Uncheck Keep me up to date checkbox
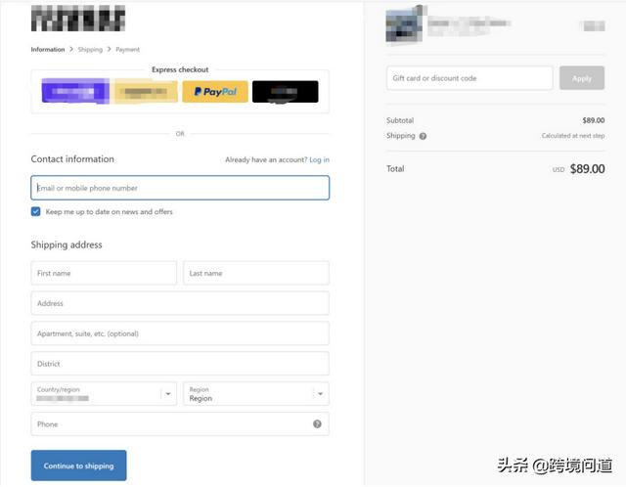 (x=35, y=211)
